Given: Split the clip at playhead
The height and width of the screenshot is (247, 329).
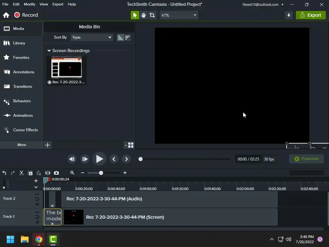Looking at the screenshot, I should pyautogui.click(x=48, y=173).
